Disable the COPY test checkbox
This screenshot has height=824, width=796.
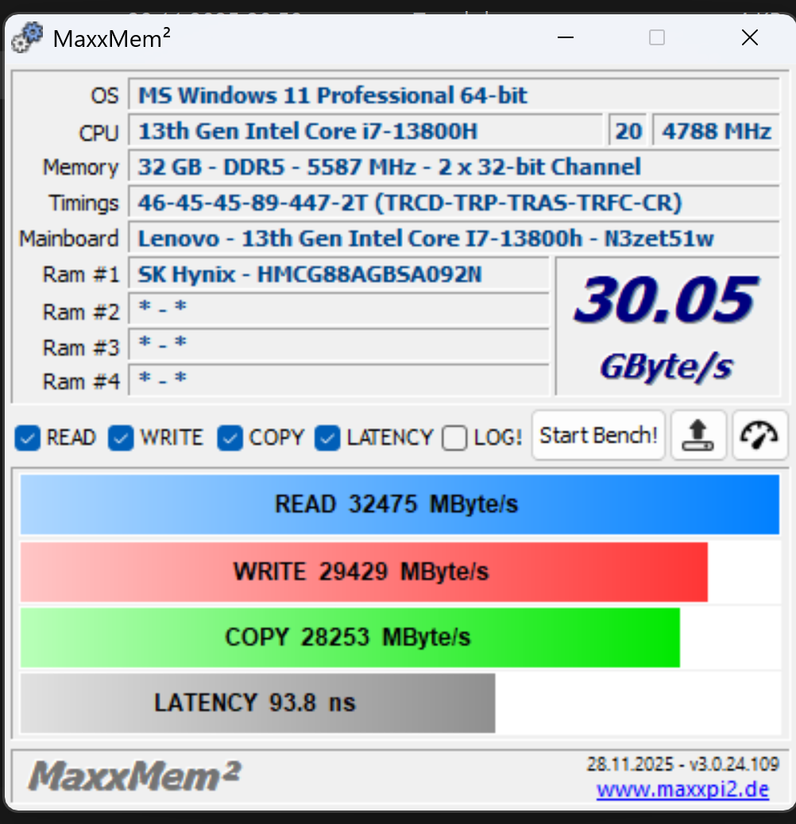[x=230, y=438]
